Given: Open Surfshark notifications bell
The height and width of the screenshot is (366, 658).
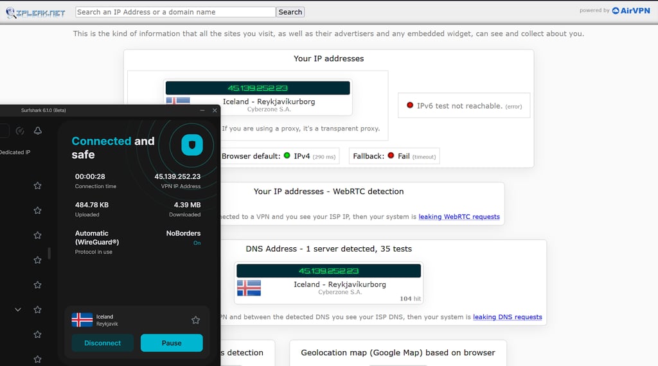Looking at the screenshot, I should [x=38, y=131].
